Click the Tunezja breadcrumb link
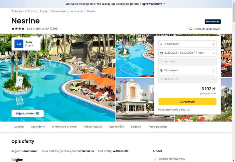 click(x=44, y=11)
